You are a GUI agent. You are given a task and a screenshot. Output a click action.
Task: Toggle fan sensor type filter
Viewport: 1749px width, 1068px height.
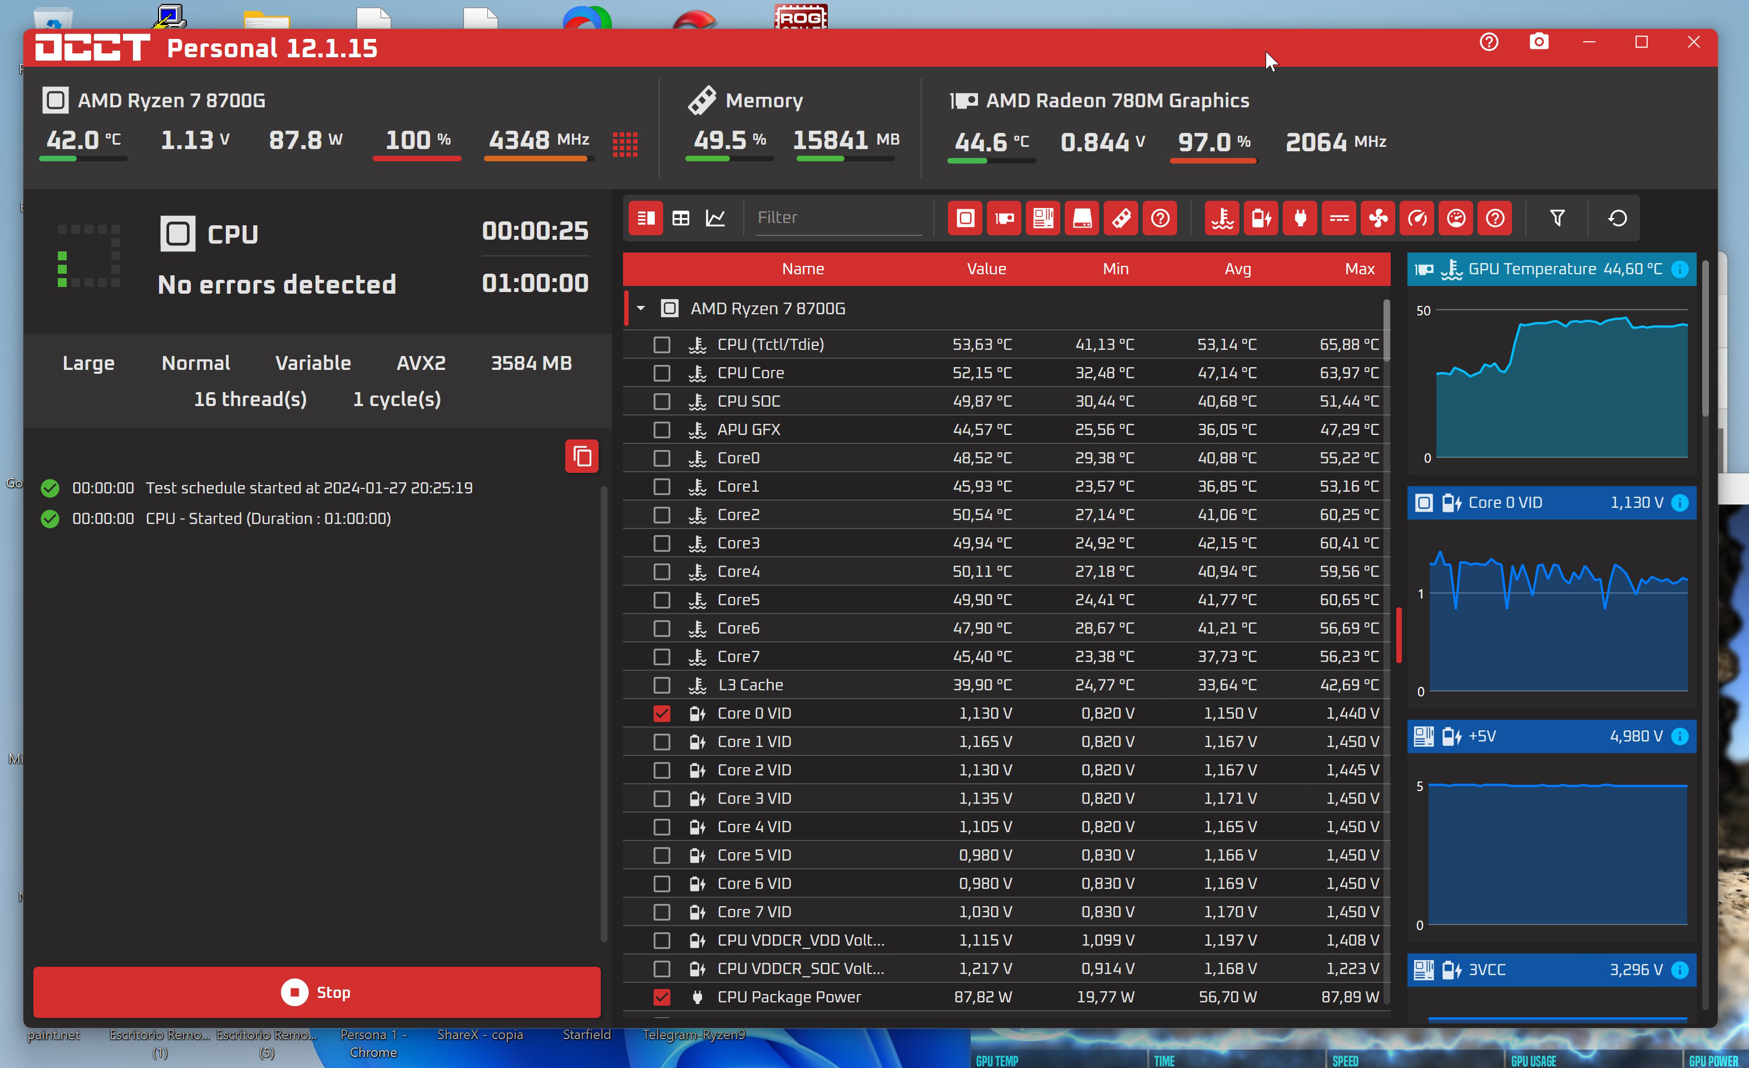[1379, 218]
